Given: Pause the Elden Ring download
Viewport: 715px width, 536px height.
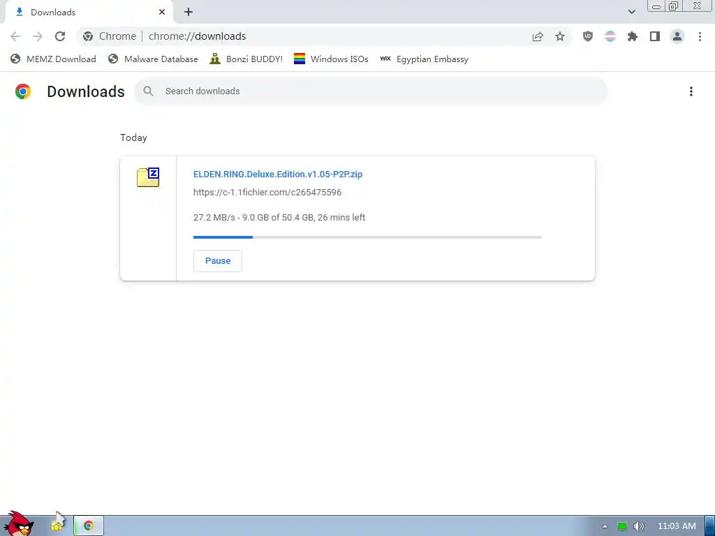Looking at the screenshot, I should 218,261.
